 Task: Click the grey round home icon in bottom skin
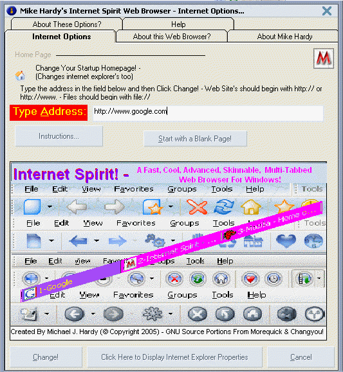pyautogui.click(x=252, y=314)
